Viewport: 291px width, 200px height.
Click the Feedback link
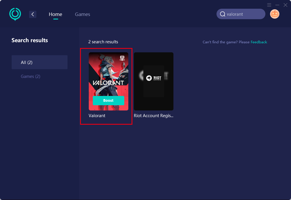[x=259, y=42]
